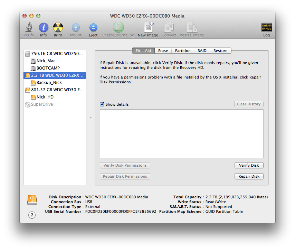Click the Total Capacity value 2.2 TB
295x250 pixels.
[x=237, y=197]
